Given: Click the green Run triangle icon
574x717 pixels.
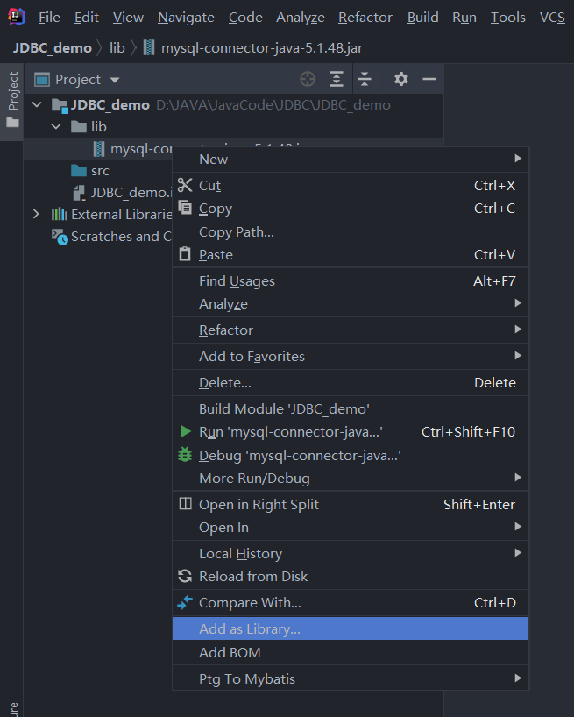Looking at the screenshot, I should (x=185, y=431).
